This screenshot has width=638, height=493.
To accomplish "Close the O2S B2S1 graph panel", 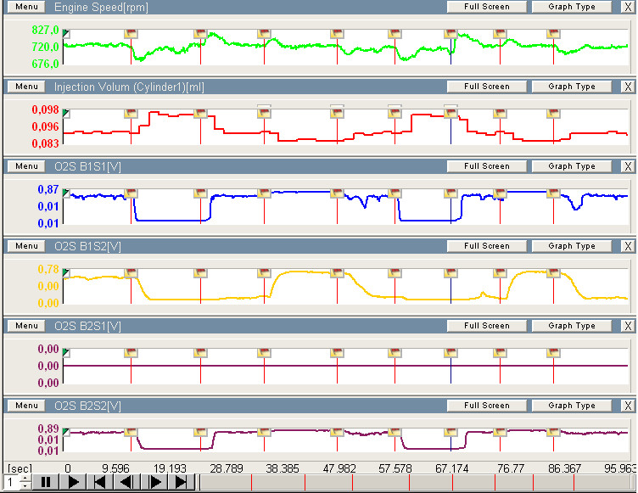I will point(627,326).
